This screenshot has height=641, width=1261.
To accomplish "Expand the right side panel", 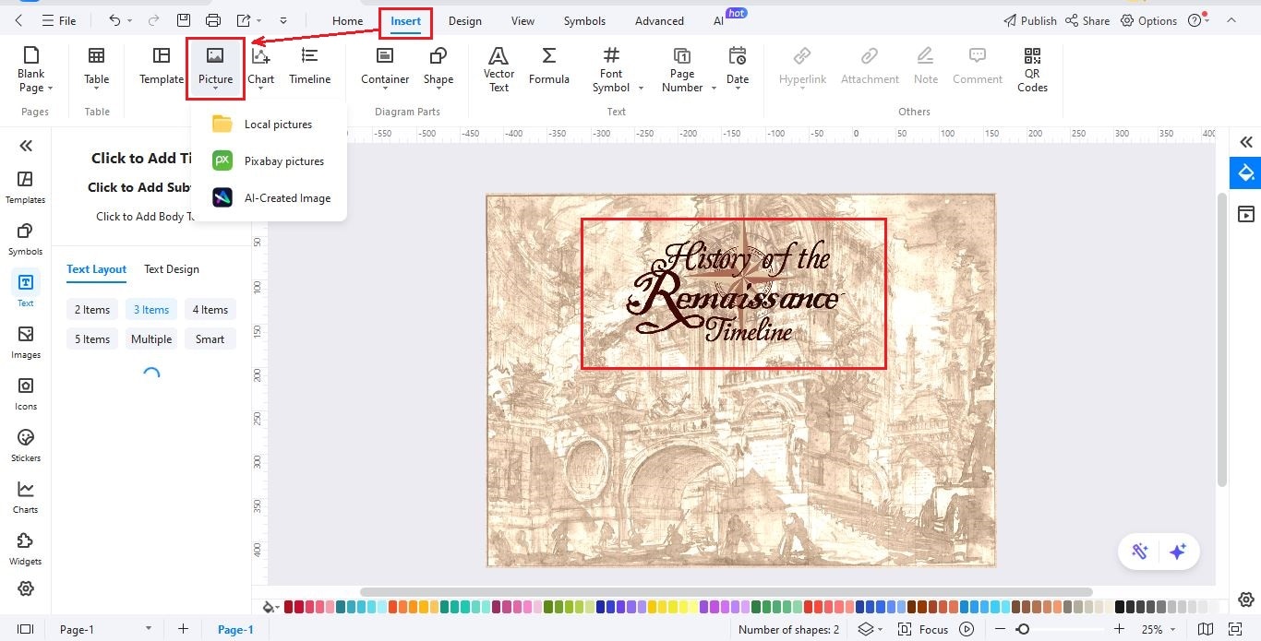I will tap(1246, 142).
